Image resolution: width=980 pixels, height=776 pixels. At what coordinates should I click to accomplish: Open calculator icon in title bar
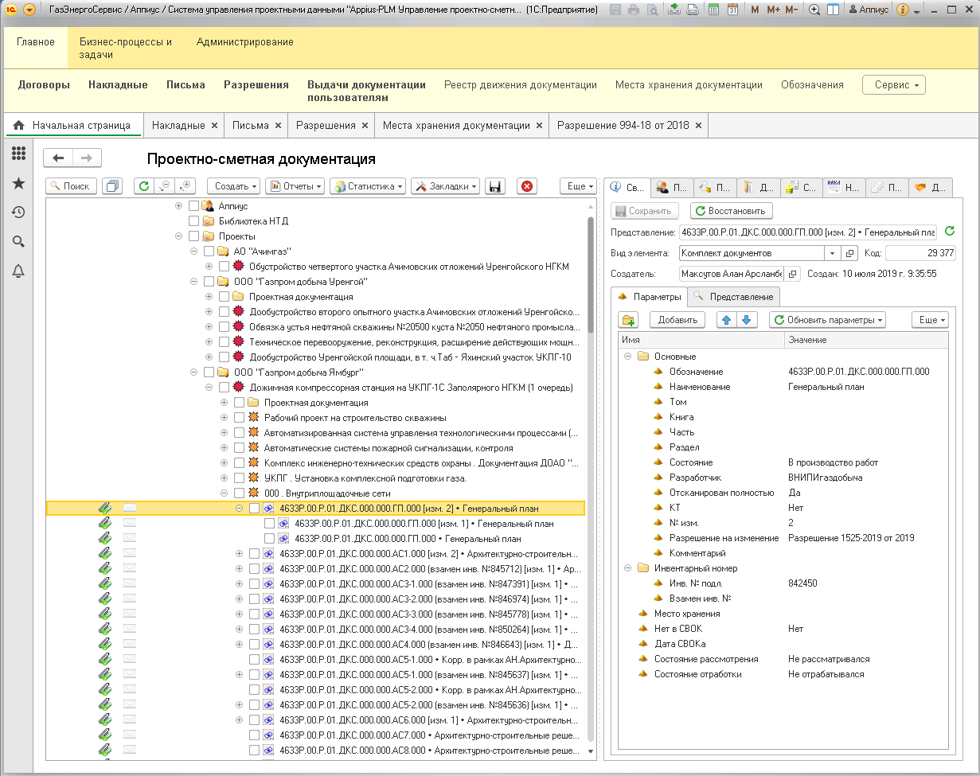point(714,10)
